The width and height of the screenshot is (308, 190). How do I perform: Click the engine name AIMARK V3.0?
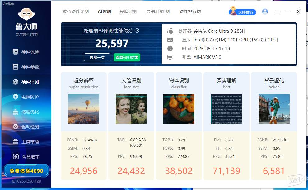pyautogui.click(x=207, y=57)
